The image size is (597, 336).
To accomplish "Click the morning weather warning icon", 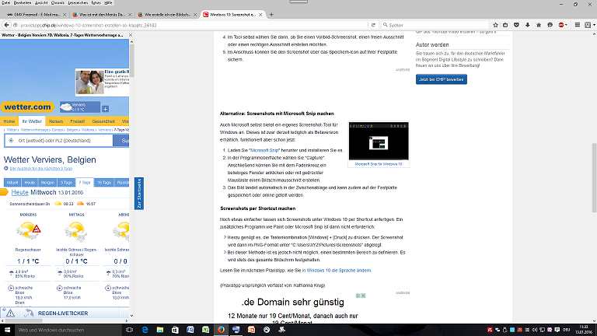I will tap(37, 229).
